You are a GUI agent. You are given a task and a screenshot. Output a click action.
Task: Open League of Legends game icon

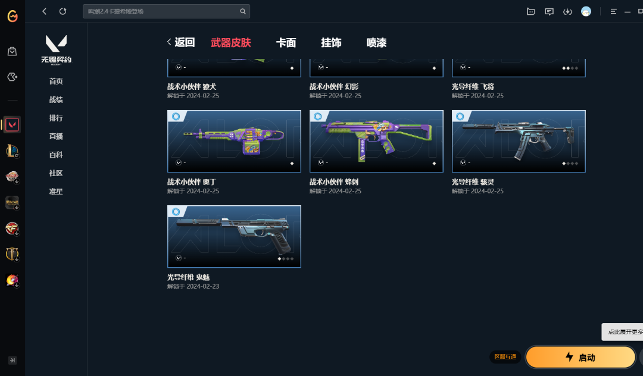point(13,151)
